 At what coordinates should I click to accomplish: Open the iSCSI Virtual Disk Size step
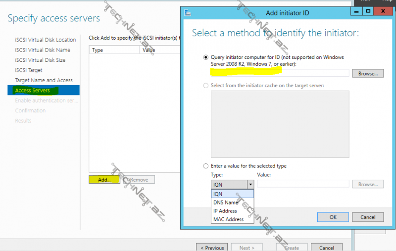point(40,60)
